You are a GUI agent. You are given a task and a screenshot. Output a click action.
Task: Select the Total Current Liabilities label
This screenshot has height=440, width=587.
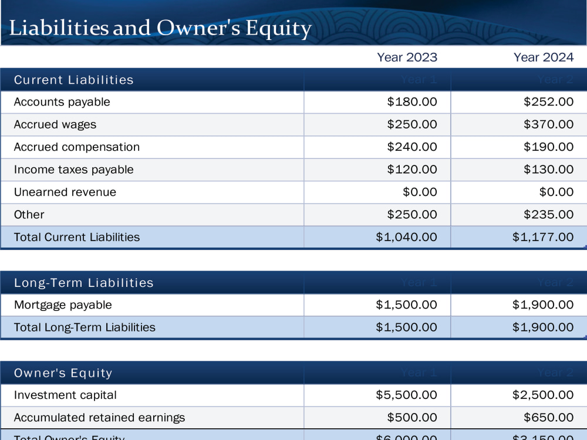tap(77, 237)
